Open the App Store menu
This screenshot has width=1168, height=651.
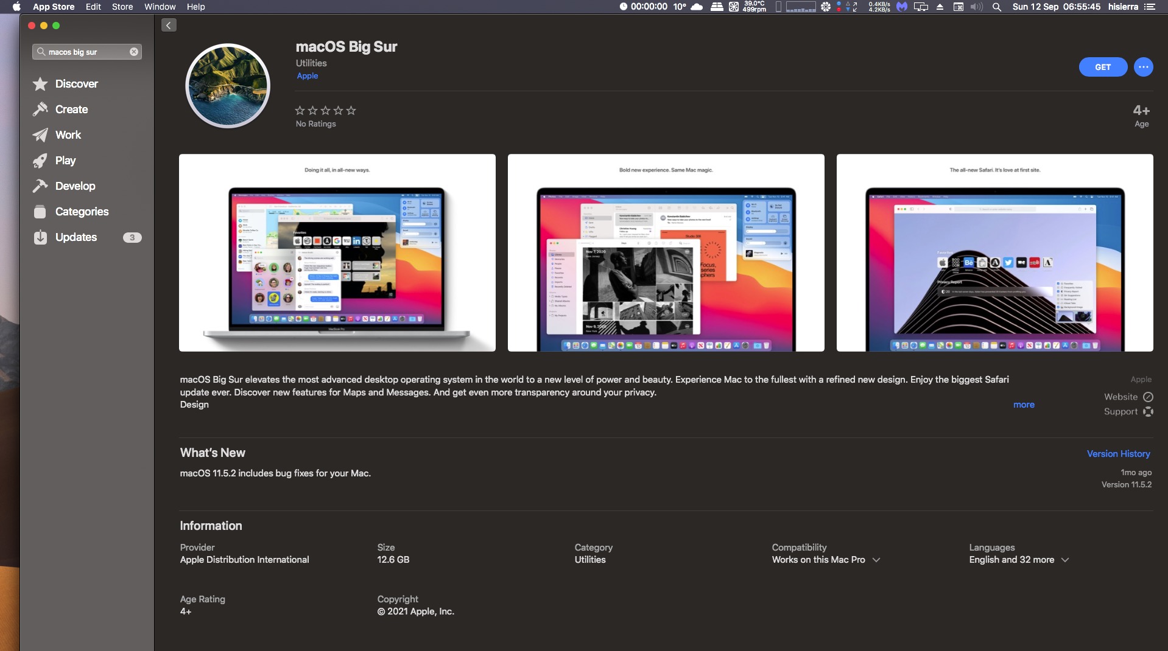pyautogui.click(x=54, y=7)
